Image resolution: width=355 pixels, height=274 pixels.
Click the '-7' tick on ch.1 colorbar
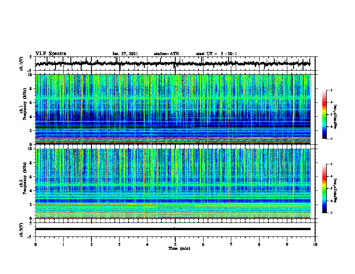[330, 139]
